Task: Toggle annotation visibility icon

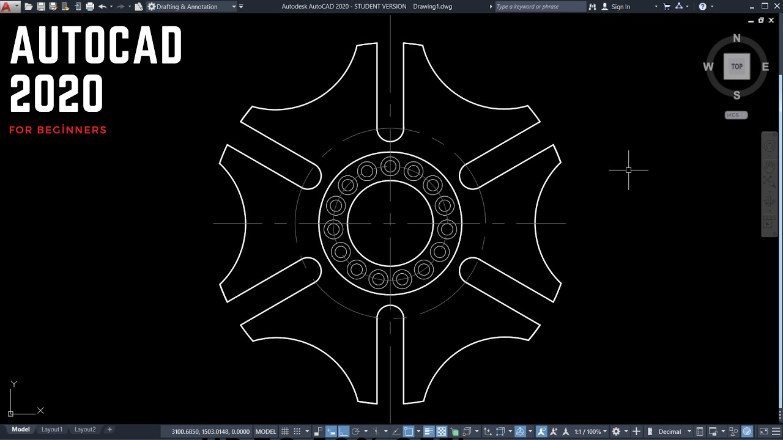Action: tap(541, 431)
